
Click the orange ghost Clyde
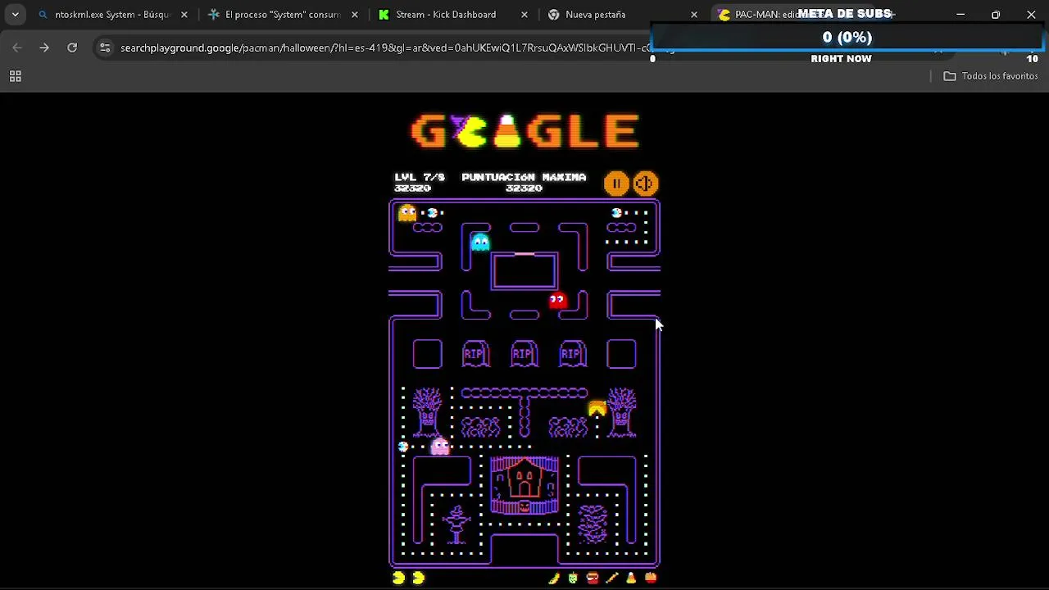coord(407,214)
